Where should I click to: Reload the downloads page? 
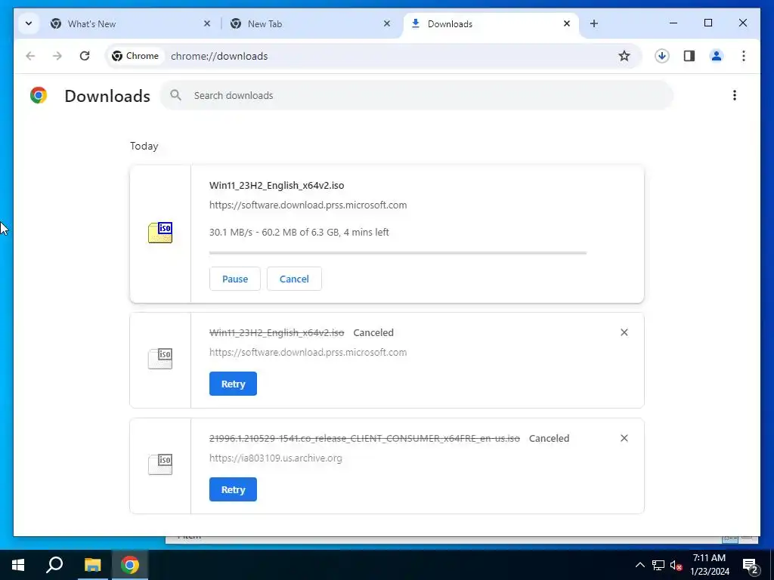tap(85, 56)
